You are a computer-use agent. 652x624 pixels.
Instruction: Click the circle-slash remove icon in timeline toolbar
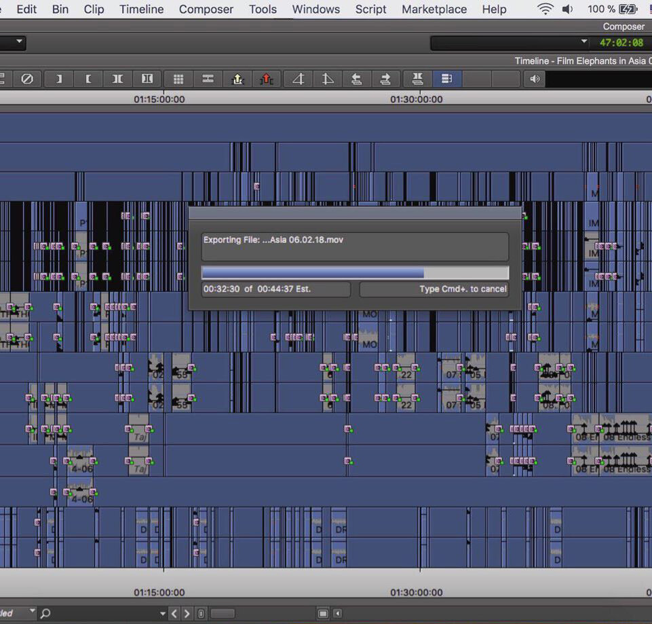click(x=27, y=79)
